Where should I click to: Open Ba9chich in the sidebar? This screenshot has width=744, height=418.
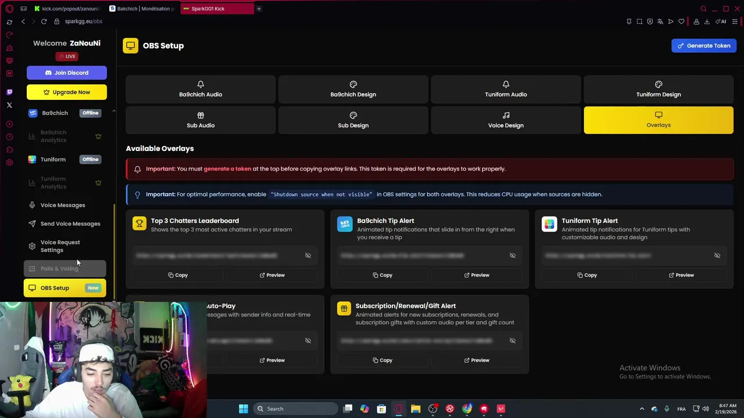coord(65,113)
